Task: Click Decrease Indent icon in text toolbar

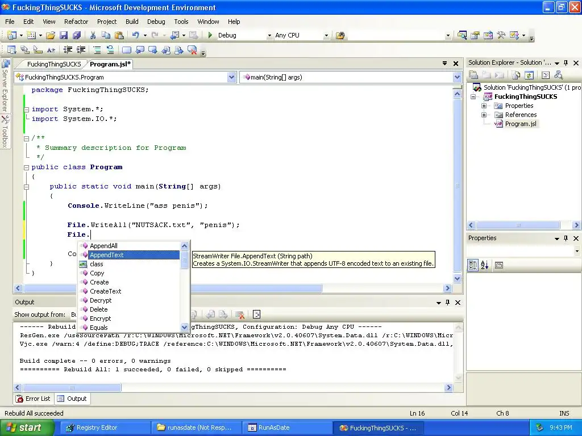Action: coord(68,50)
